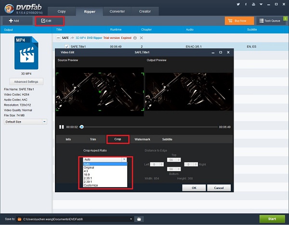Pause the video preview playback

point(61,127)
